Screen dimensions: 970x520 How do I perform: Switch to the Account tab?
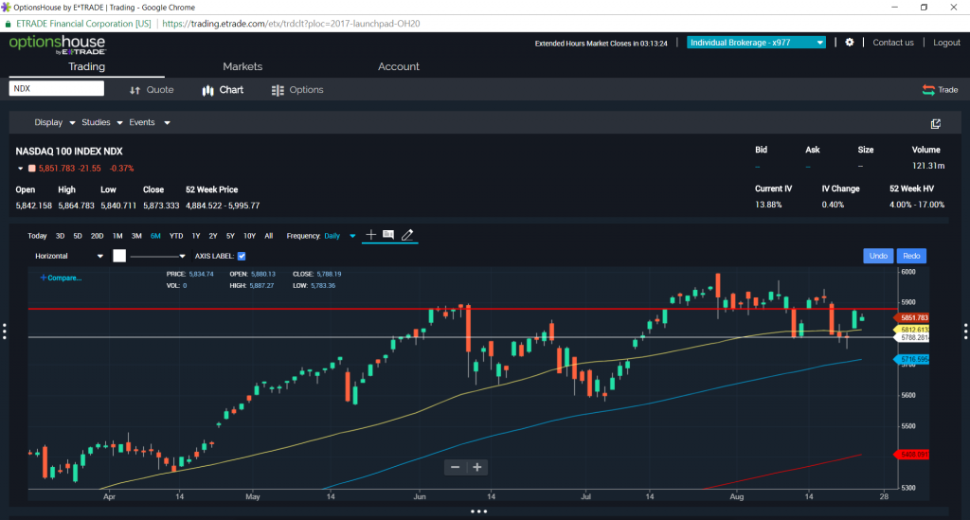click(x=399, y=66)
